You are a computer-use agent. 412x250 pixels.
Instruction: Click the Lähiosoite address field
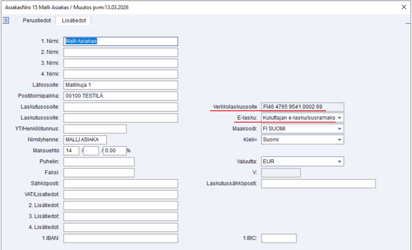click(121, 85)
